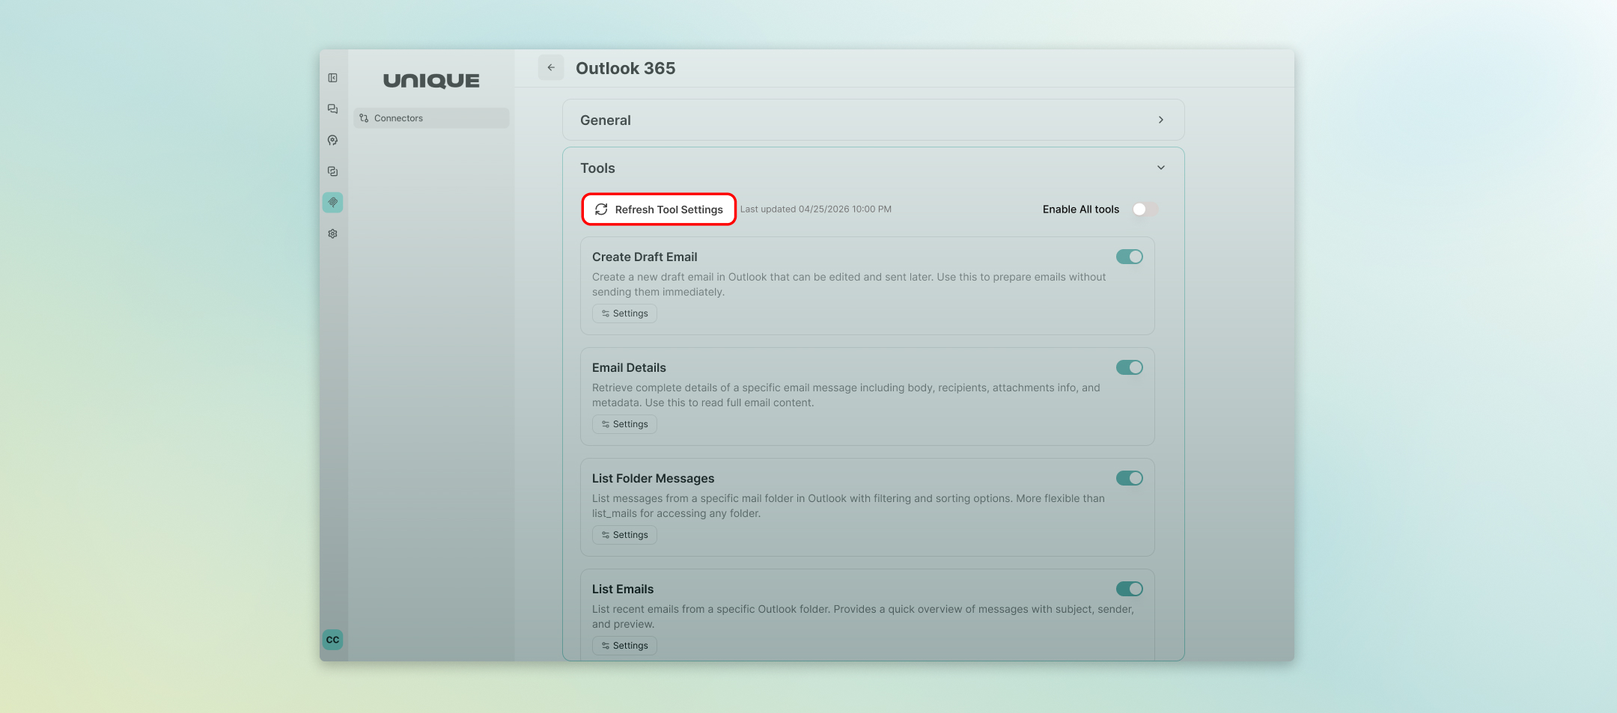This screenshot has height=713, width=1617.
Task: Open Settings for Email Details
Action: pyautogui.click(x=624, y=424)
